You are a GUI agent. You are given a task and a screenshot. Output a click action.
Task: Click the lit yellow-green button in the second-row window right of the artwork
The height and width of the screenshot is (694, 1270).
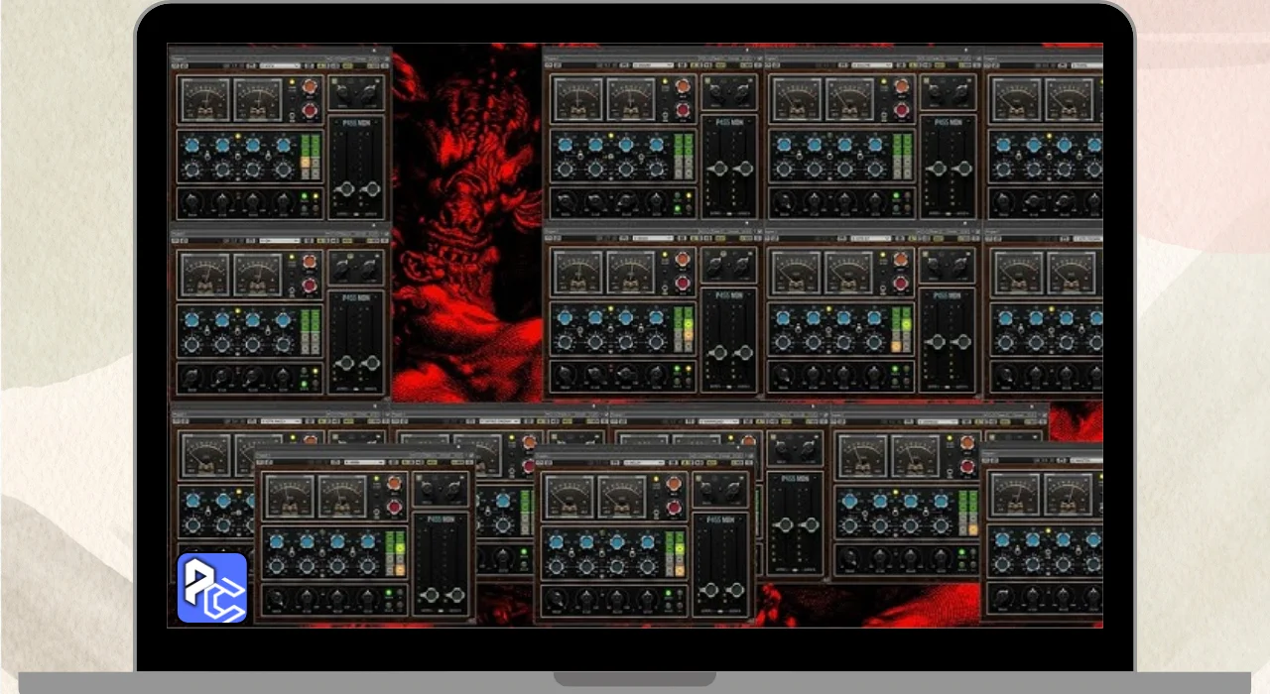click(689, 324)
